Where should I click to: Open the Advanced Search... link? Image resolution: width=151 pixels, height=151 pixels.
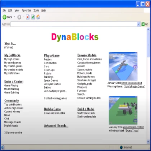click(x=56, y=126)
